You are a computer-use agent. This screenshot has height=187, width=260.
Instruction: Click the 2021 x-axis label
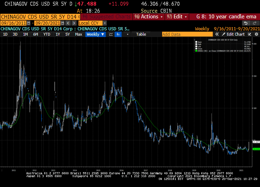pyautogui.click(x=241, y=170)
